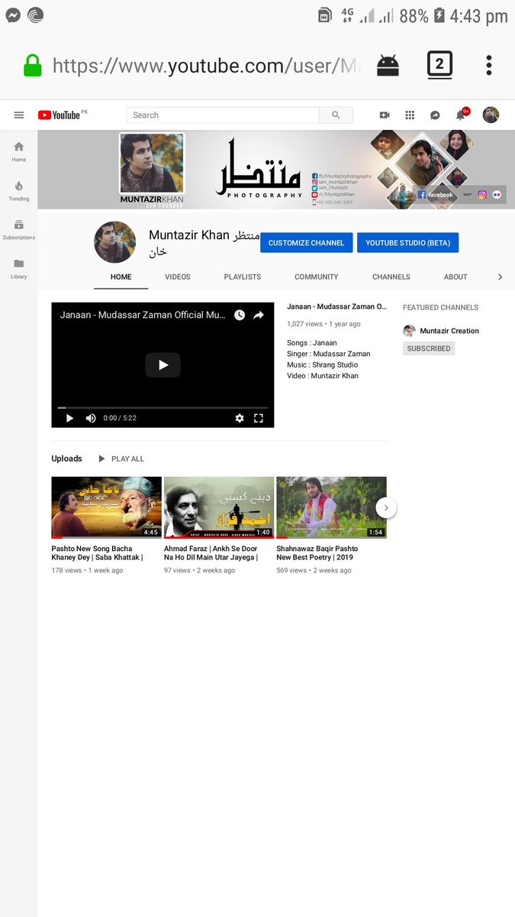
Task: Start the Janaan video with center play button
Action: tap(163, 365)
